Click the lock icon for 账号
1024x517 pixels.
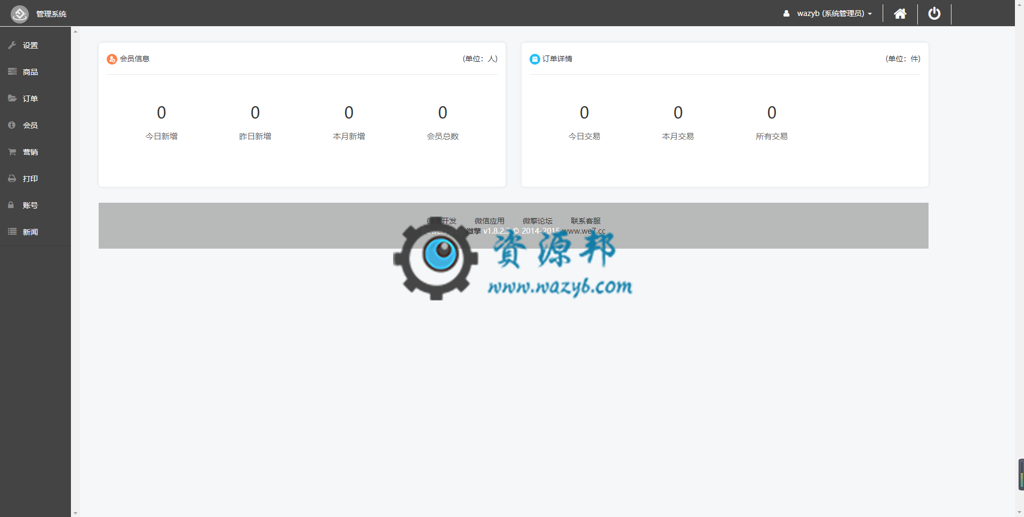11,205
